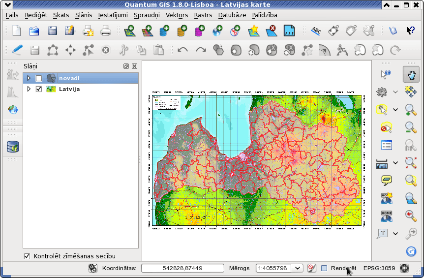Open the new print composer
This screenshot has width=424, height=278.
click(x=88, y=31)
